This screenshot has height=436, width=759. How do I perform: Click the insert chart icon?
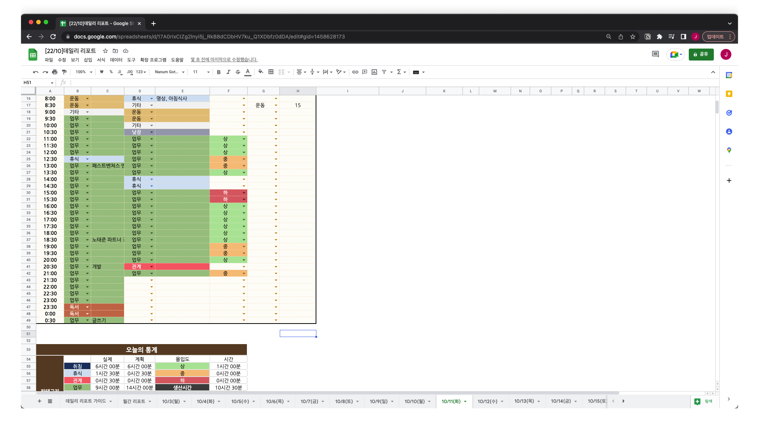coord(374,72)
